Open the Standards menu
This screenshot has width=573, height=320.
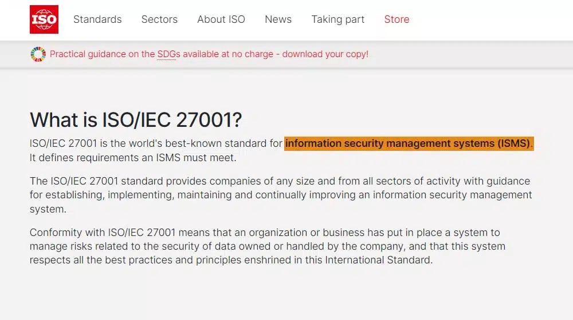pos(97,19)
